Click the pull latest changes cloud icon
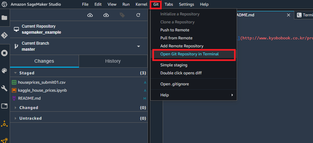Image resolution: width=313 pixels, height=143 pixels. pos(90,15)
